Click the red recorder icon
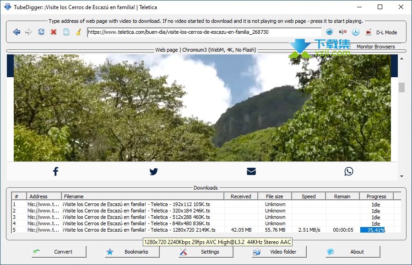The height and width of the screenshot is (265, 412). point(369,32)
